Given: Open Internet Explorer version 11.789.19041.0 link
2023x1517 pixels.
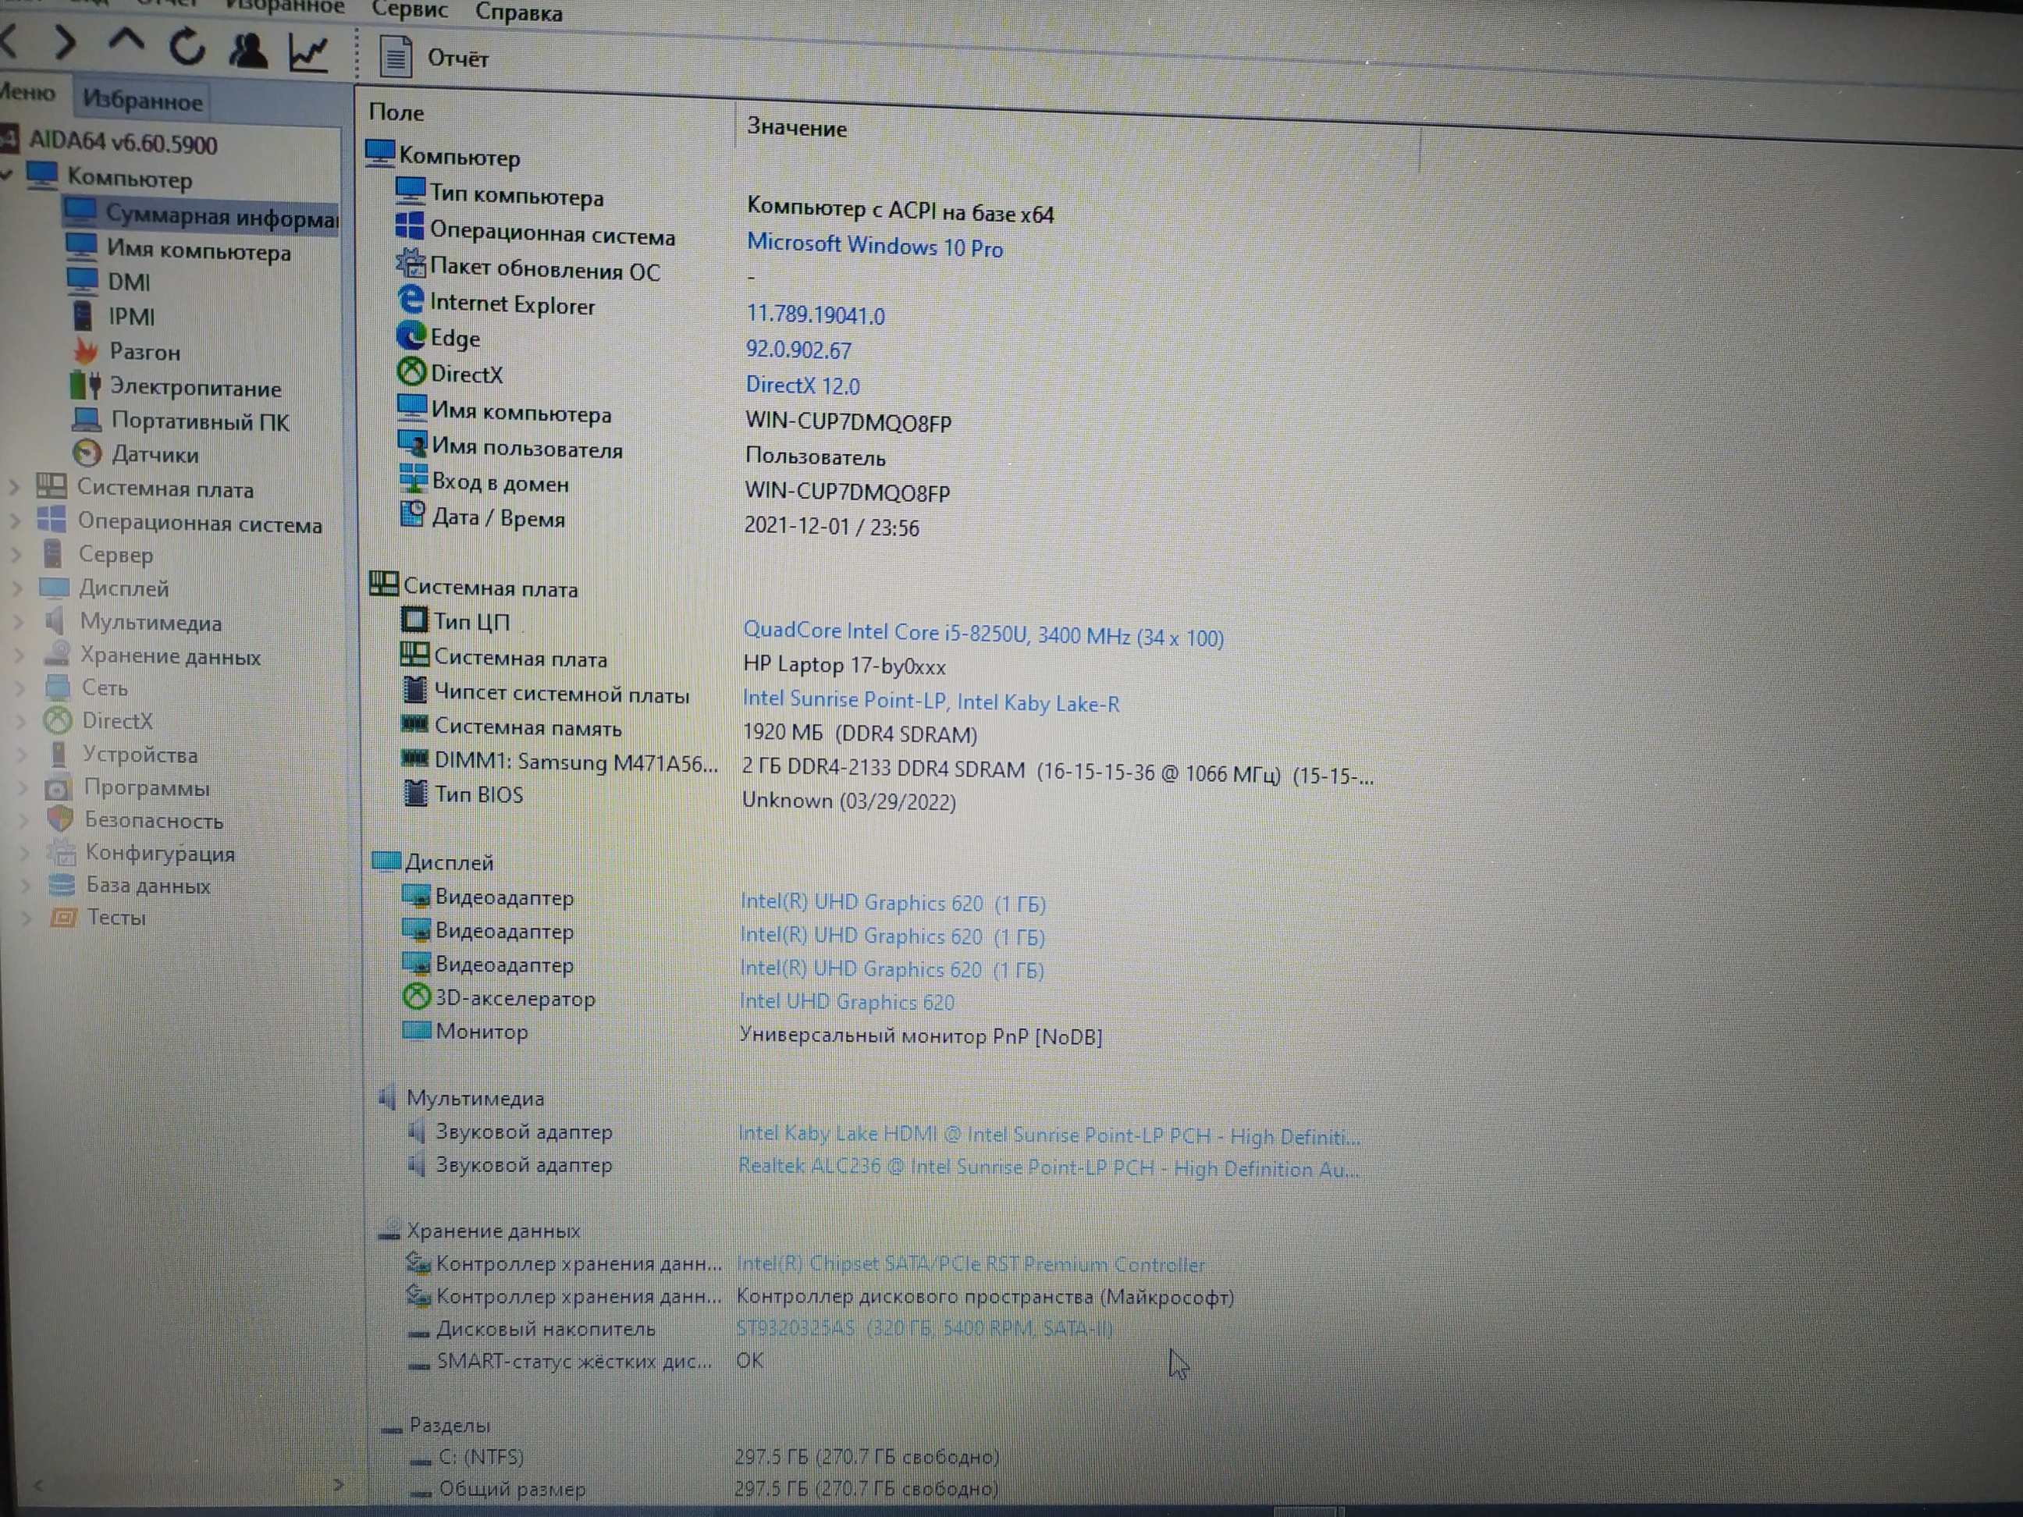Looking at the screenshot, I should (815, 314).
